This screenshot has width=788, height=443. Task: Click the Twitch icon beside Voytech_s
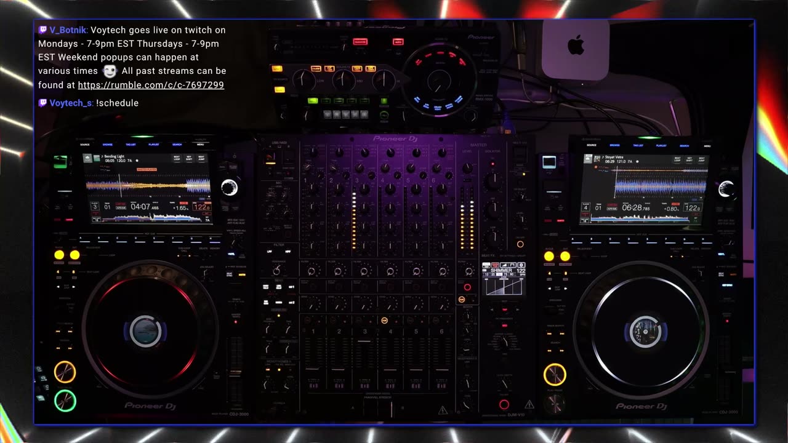42,103
